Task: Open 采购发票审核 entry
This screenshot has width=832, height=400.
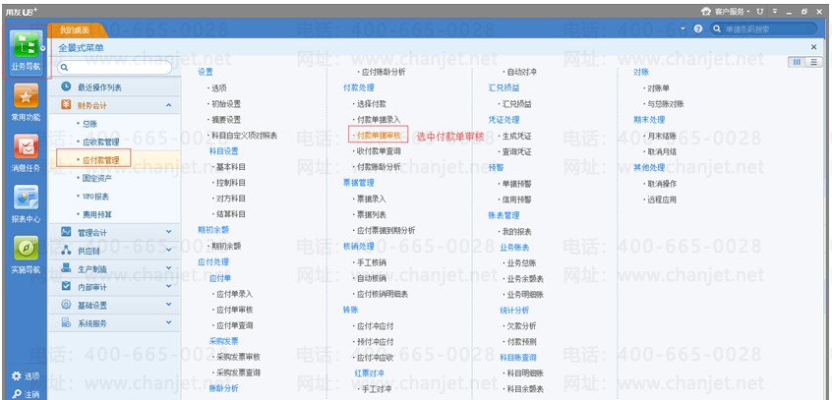Action: click(x=238, y=357)
